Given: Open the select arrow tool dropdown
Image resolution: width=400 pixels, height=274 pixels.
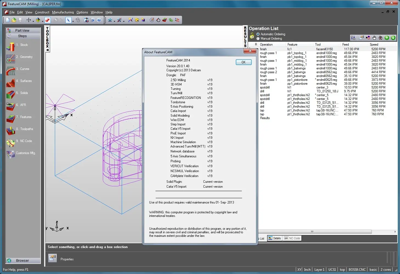Looking at the screenshot, I should point(73,21).
